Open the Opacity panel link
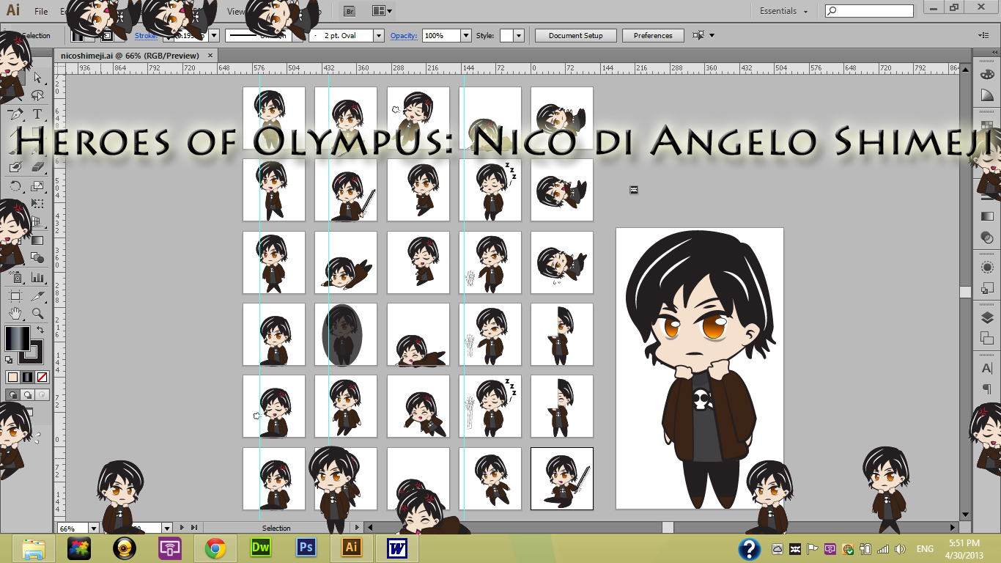Viewport: 1001px width, 563px height. [404, 35]
